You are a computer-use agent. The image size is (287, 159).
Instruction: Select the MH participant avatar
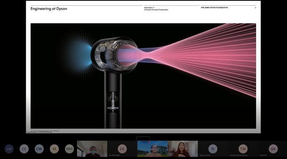[x=70, y=149]
